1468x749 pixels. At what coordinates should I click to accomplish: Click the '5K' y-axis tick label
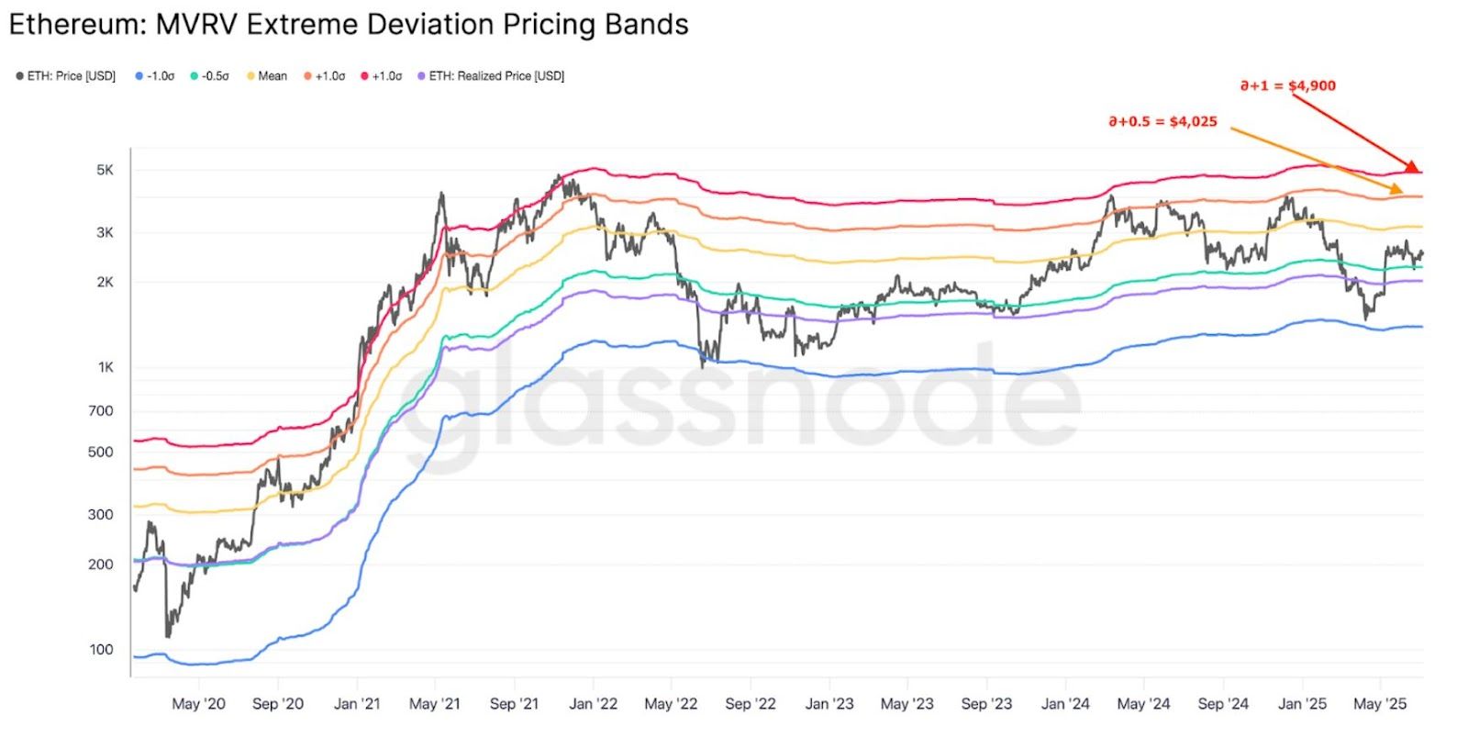click(105, 170)
